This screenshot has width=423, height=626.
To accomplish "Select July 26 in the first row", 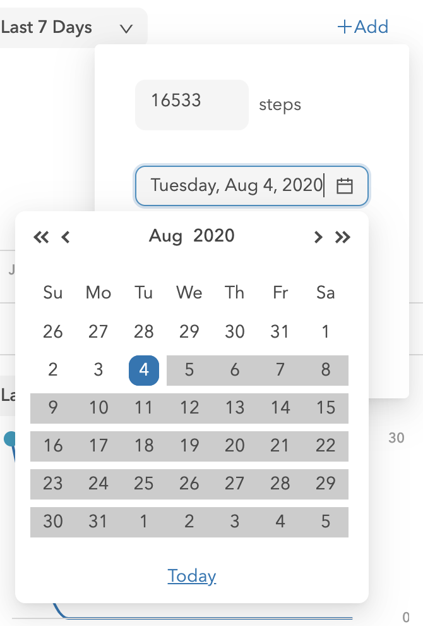I will click(x=53, y=332).
